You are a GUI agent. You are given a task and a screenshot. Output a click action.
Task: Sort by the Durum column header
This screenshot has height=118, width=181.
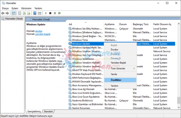pos(125,24)
